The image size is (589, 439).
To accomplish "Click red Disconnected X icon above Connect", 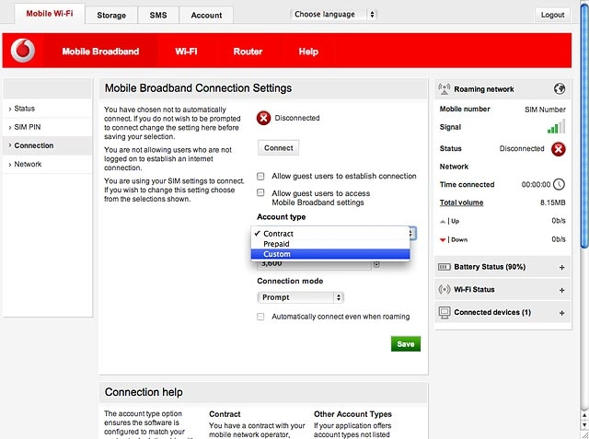I will pos(264,118).
